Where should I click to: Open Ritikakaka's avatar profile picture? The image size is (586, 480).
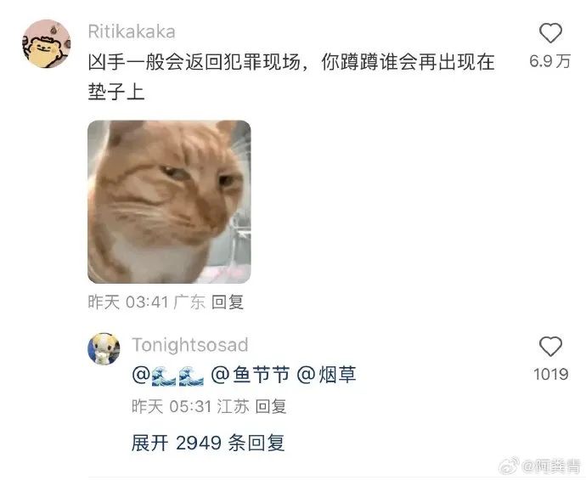tap(47, 43)
